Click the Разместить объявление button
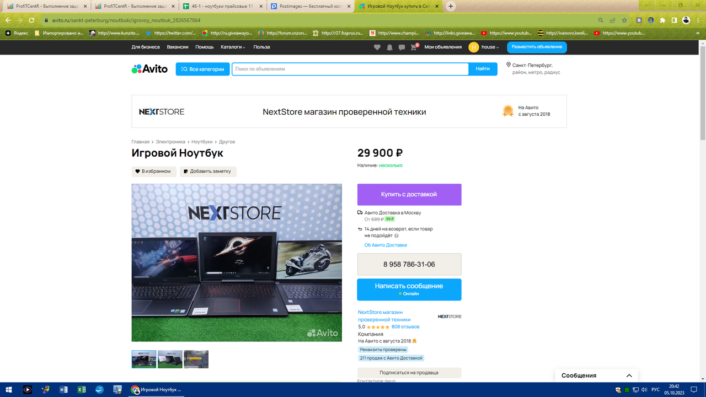The image size is (706, 397). coord(537,47)
